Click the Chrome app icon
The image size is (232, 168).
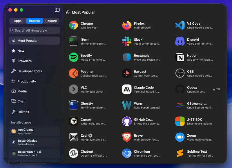click(x=74, y=25)
